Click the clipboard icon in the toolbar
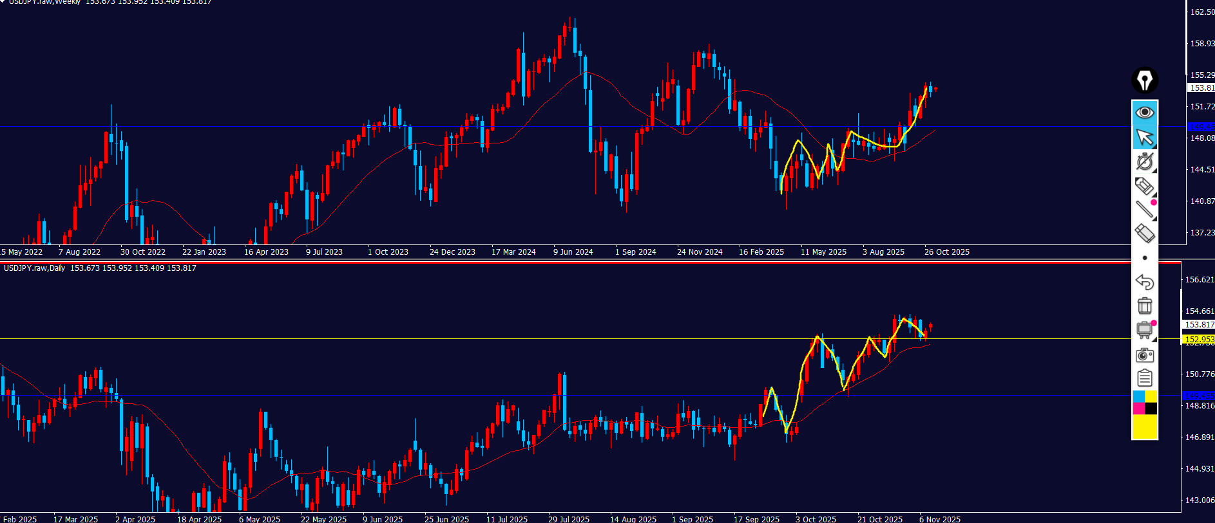Screen dimensions: 1215x523 click(x=1144, y=378)
